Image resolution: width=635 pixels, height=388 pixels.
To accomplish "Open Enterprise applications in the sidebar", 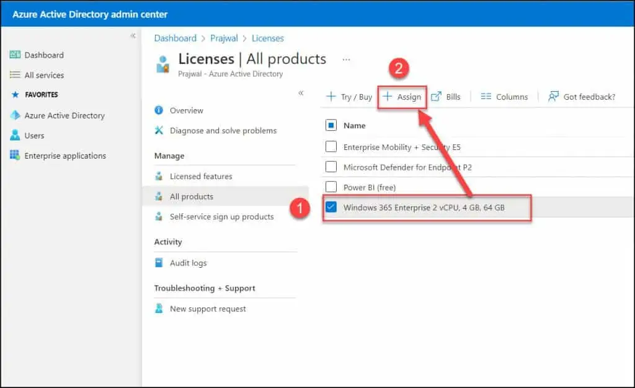I will (x=65, y=156).
